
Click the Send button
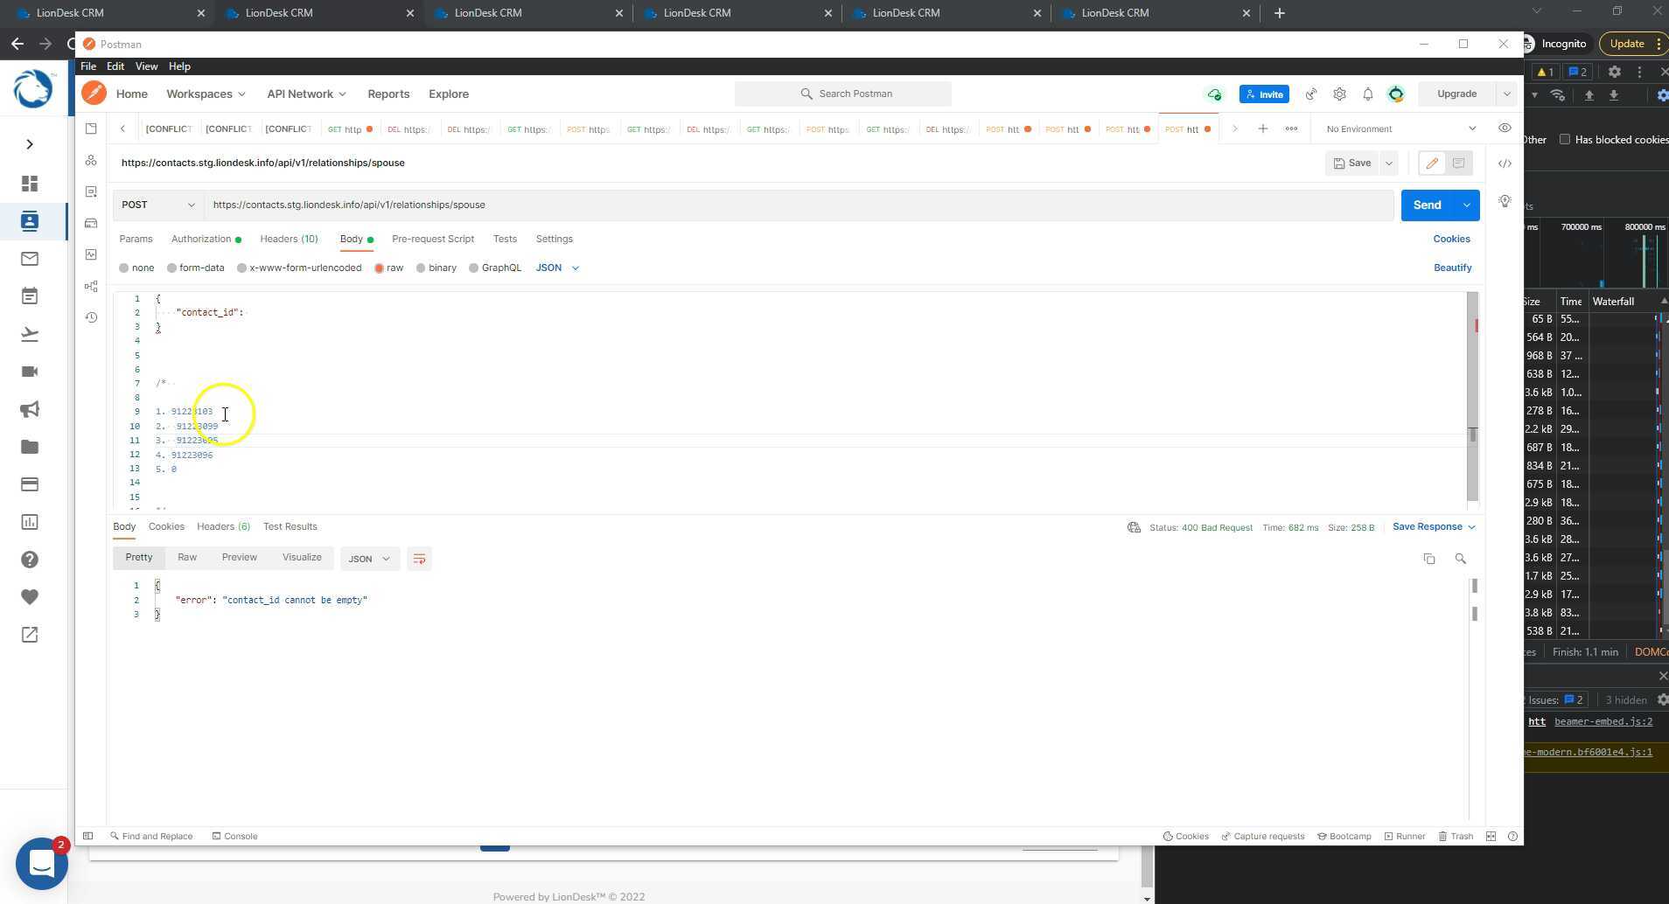(1428, 205)
